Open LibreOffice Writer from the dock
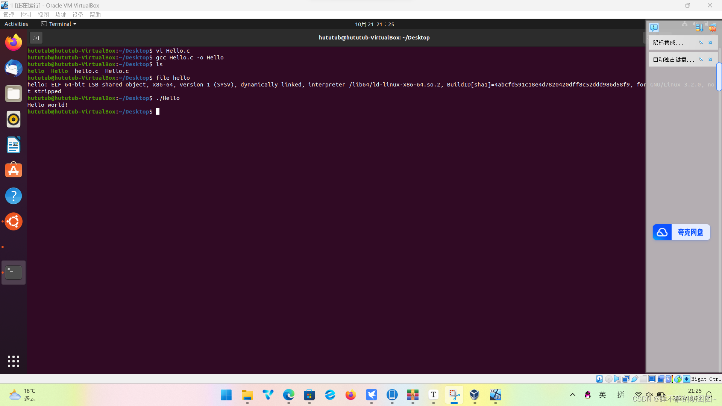This screenshot has height=406, width=722. click(x=14, y=145)
